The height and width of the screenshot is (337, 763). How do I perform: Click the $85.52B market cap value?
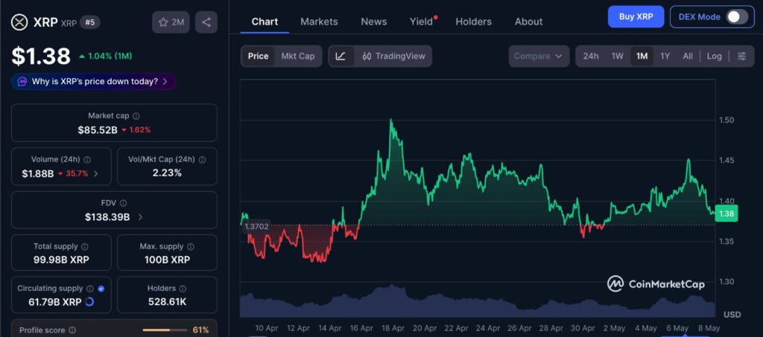(98, 130)
